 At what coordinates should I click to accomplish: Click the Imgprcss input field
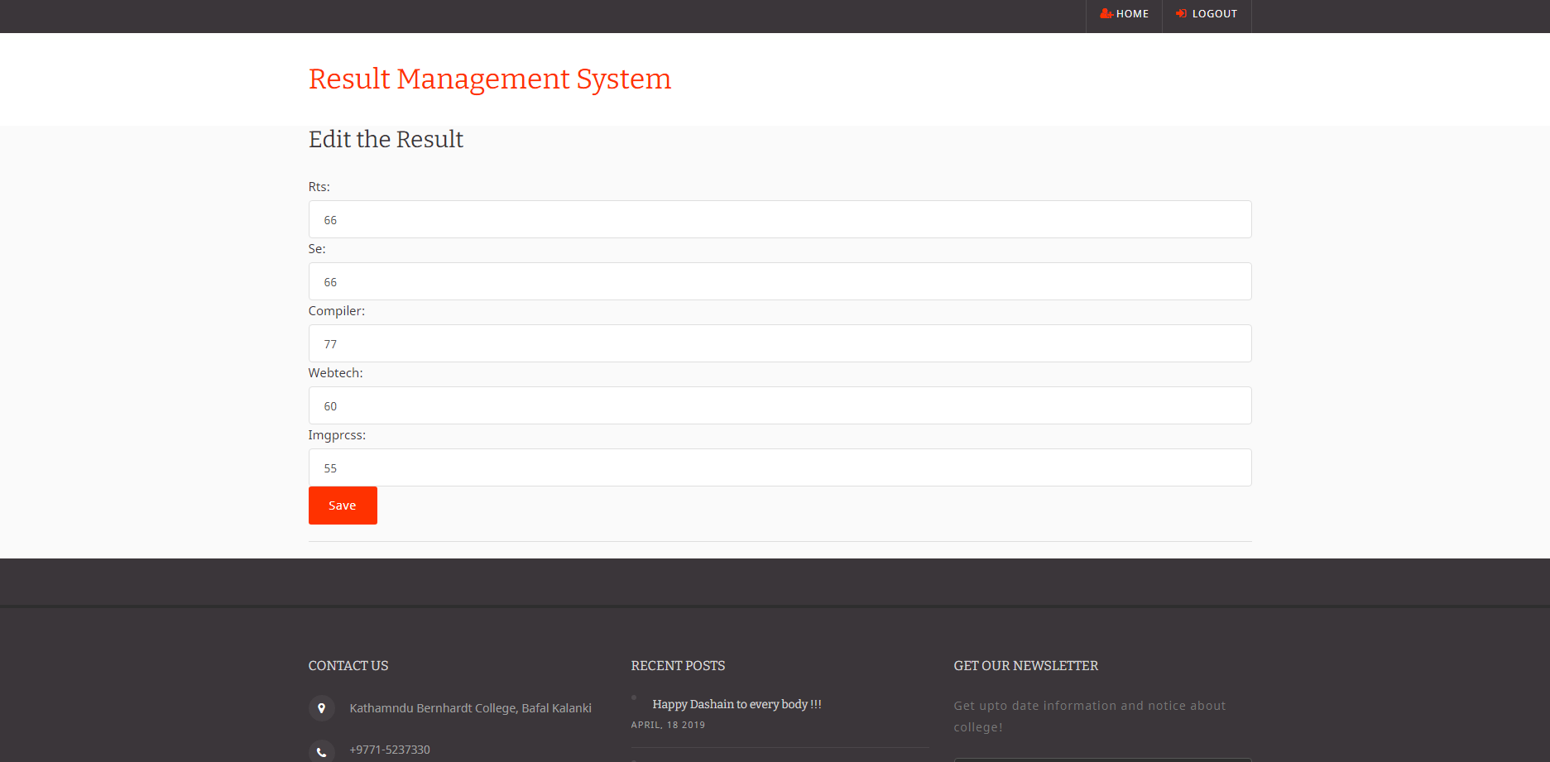click(x=780, y=467)
